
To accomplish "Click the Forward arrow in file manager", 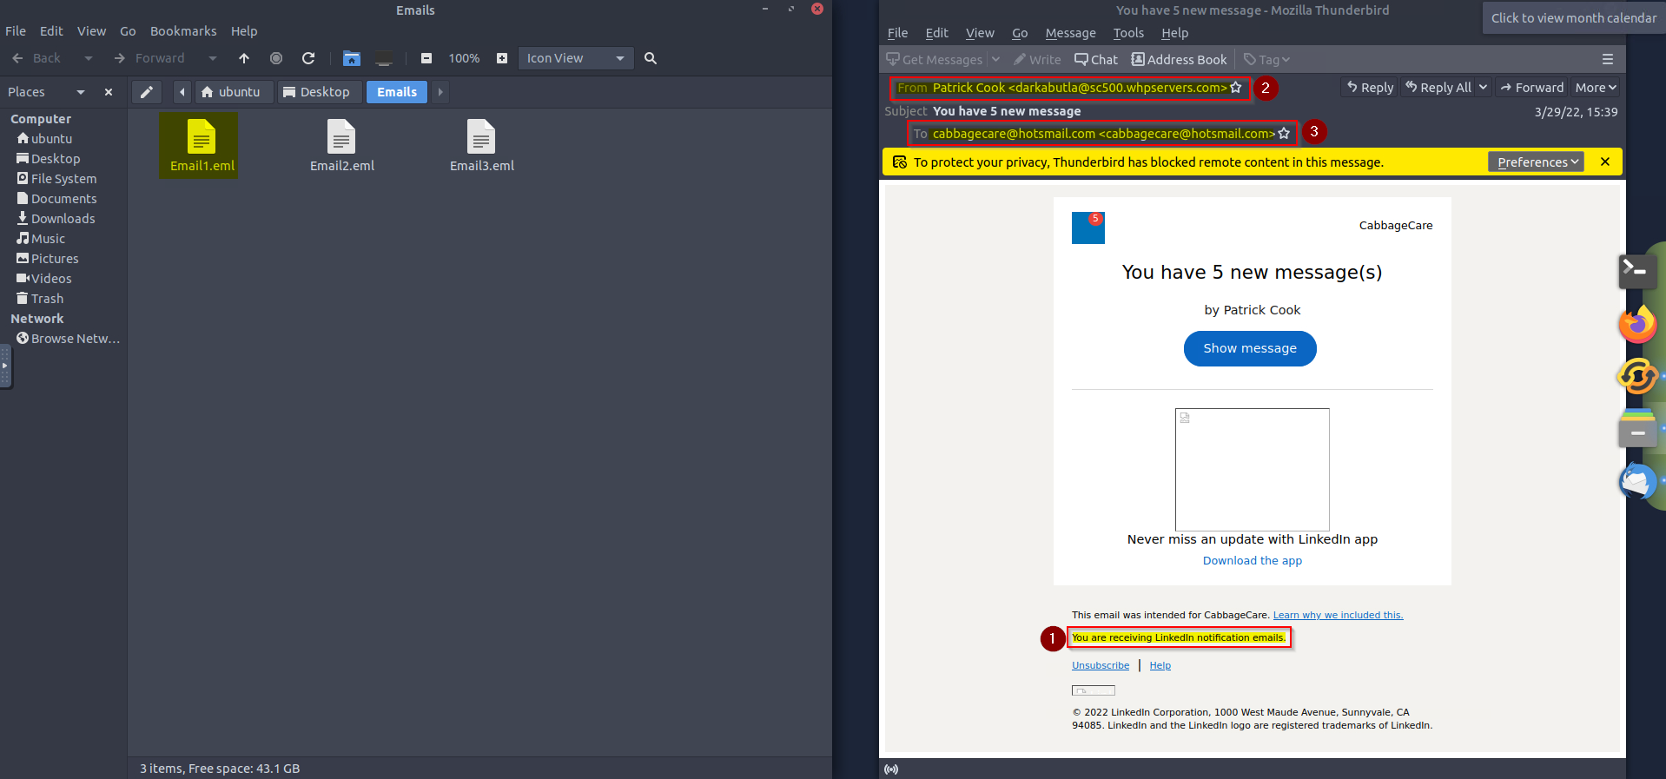I will pos(120,58).
